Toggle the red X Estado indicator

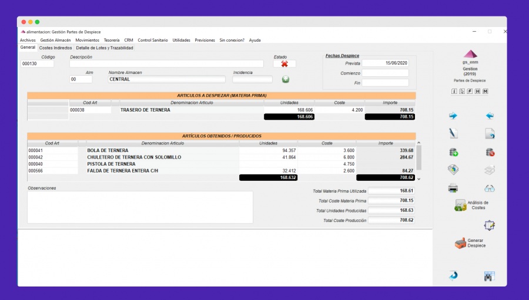point(284,64)
